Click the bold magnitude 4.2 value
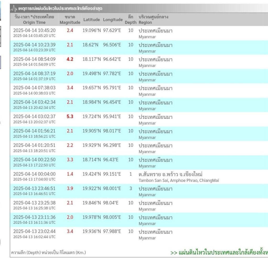 70,59
